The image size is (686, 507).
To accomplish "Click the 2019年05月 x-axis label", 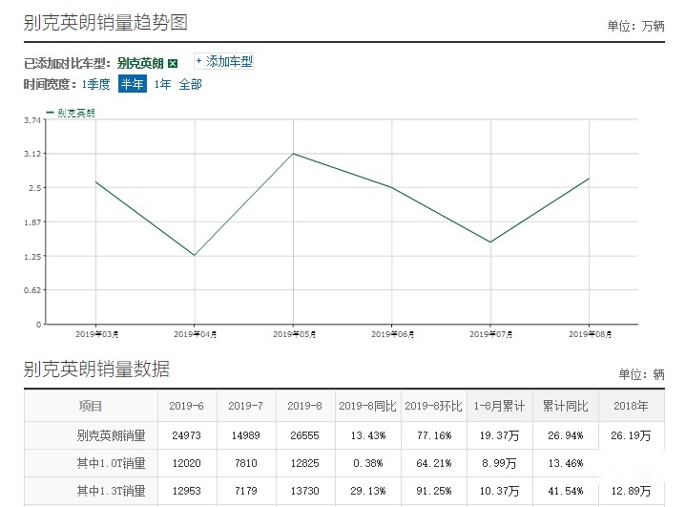I will (294, 334).
